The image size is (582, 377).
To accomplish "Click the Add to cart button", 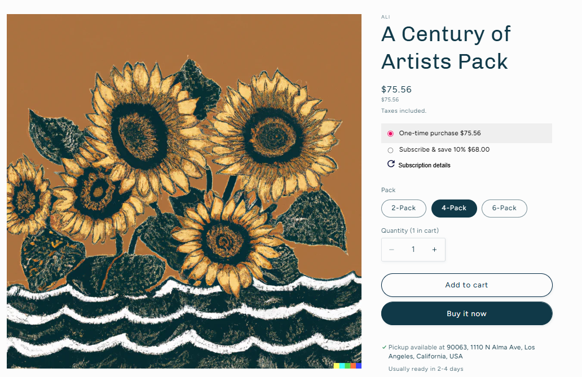I will [466, 285].
